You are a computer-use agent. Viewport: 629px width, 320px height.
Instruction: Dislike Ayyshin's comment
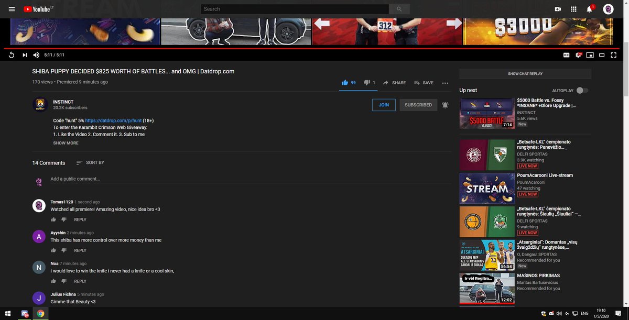(x=64, y=250)
